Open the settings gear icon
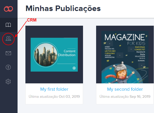 (8, 82)
